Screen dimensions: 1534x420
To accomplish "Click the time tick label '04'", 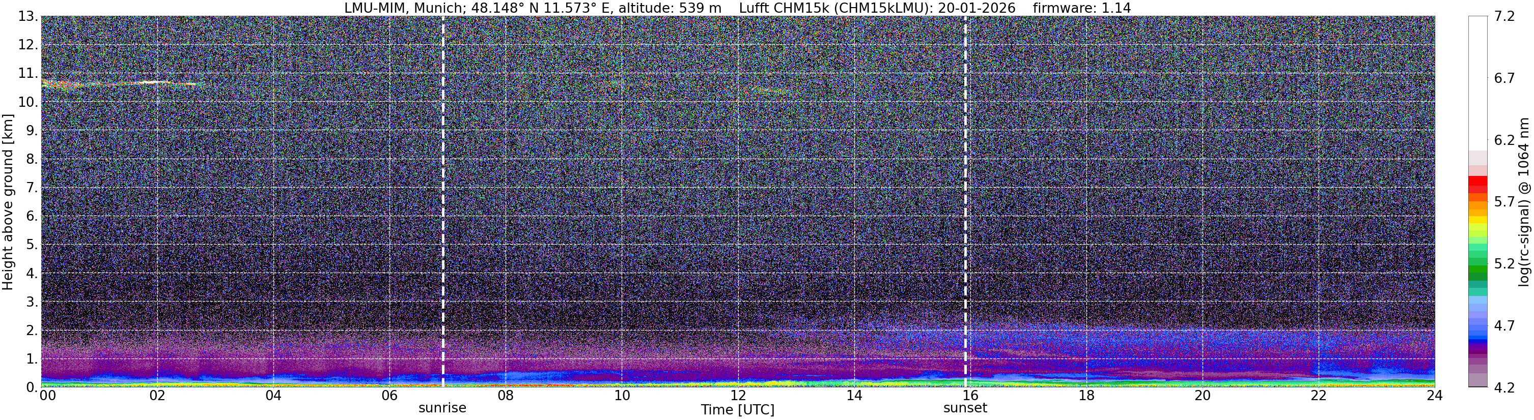I will click(x=273, y=396).
